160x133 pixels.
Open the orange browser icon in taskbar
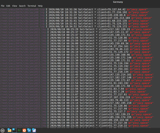pyautogui.click(x=24, y=131)
